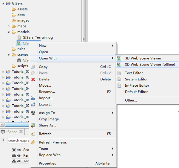
Task: Click the System Editor document icon
Action: point(119,79)
